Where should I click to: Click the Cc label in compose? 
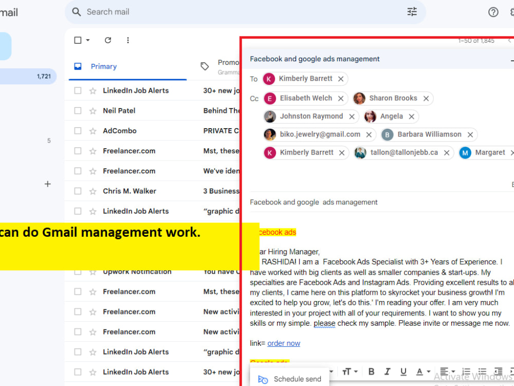pyautogui.click(x=254, y=99)
